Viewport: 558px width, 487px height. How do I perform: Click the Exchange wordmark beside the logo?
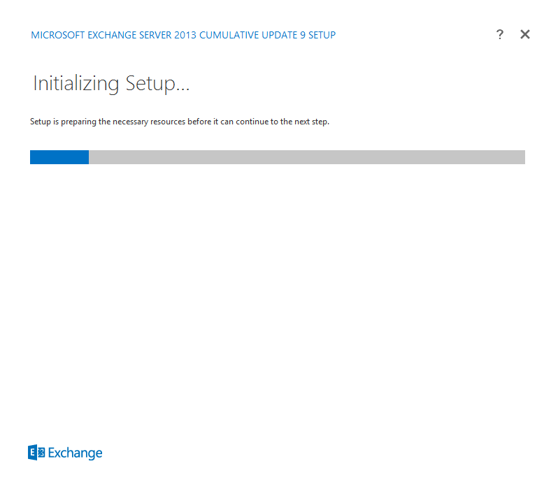[75, 453]
